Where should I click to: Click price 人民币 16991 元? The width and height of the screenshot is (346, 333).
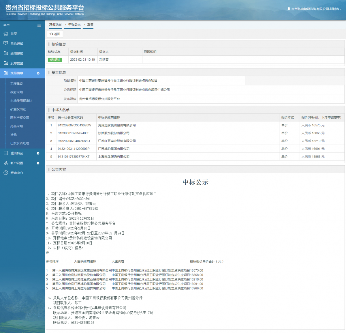point(313,149)
